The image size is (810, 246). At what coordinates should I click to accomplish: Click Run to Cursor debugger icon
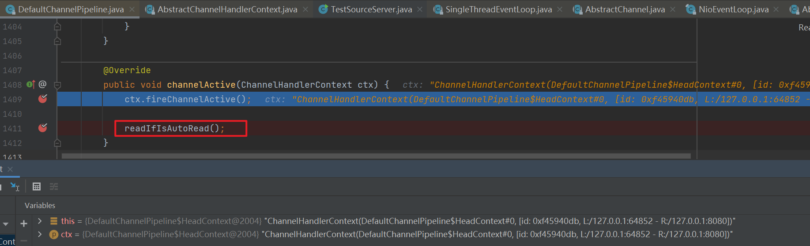pyautogui.click(x=15, y=187)
